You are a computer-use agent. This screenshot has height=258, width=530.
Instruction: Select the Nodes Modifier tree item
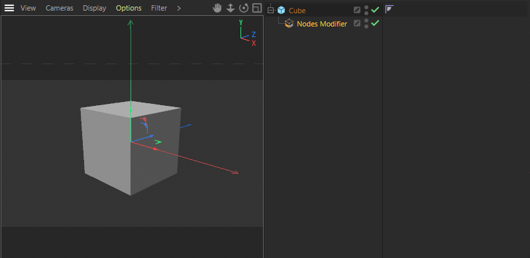click(322, 24)
